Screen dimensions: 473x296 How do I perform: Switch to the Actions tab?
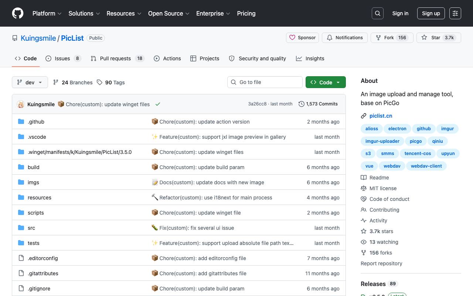coord(167,58)
